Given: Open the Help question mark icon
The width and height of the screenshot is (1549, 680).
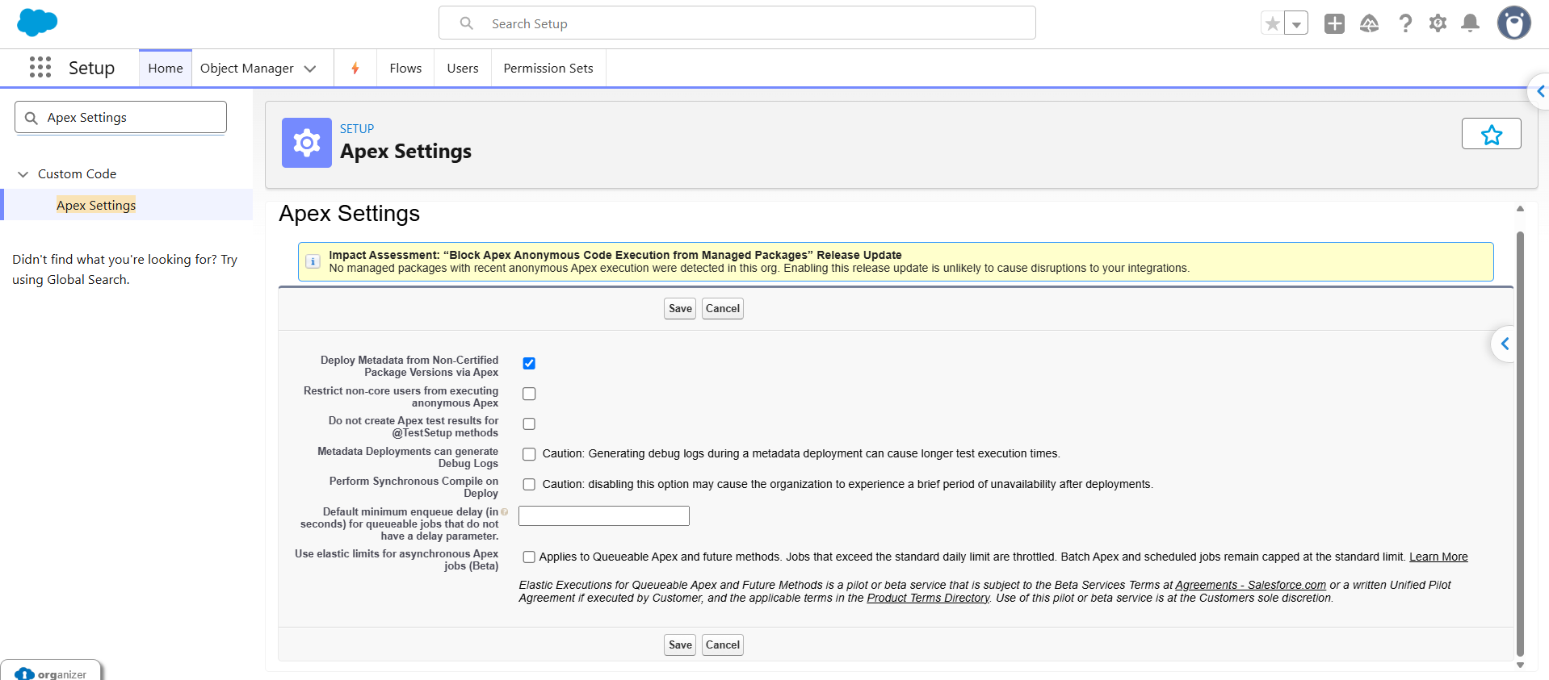Looking at the screenshot, I should [1405, 23].
